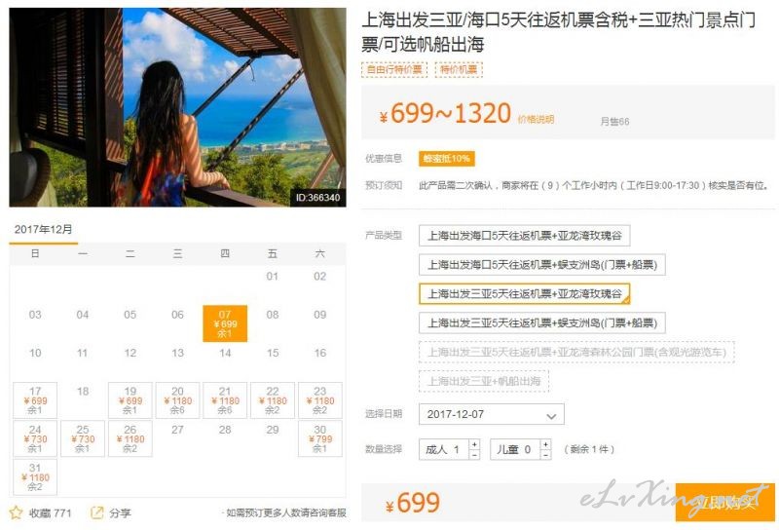The image size is (779, 530).
Task: Increase children count with plus stepper
Action: coord(545,444)
